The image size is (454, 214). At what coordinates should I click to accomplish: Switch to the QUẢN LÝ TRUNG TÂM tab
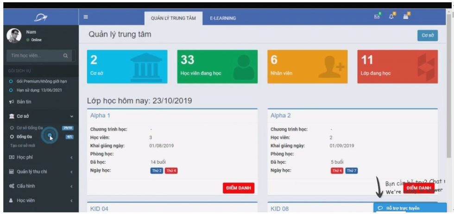[x=173, y=18]
